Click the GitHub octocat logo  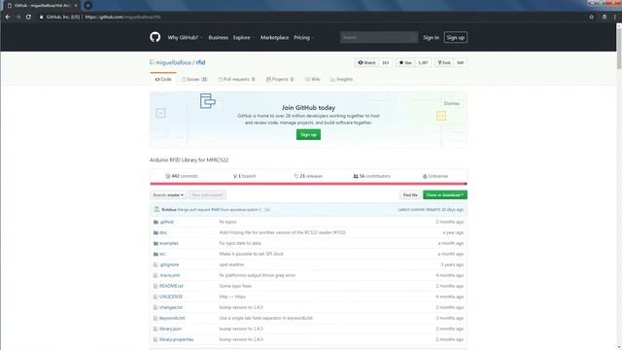pos(155,37)
